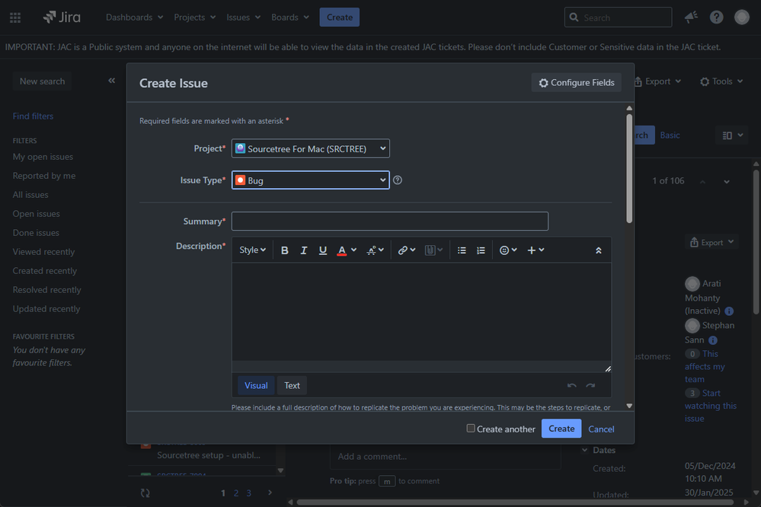Open the Boards menu
This screenshot has height=507, width=761.
click(x=290, y=18)
